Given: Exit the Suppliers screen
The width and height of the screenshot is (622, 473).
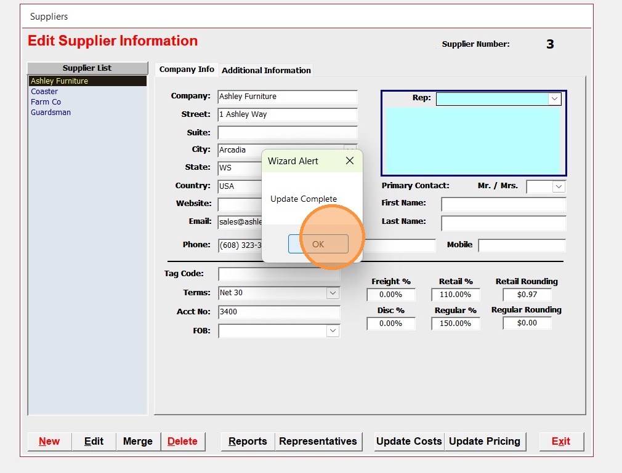Looking at the screenshot, I should pos(560,442).
